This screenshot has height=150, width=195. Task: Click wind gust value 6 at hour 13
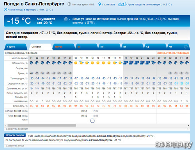tap(98, 97)
